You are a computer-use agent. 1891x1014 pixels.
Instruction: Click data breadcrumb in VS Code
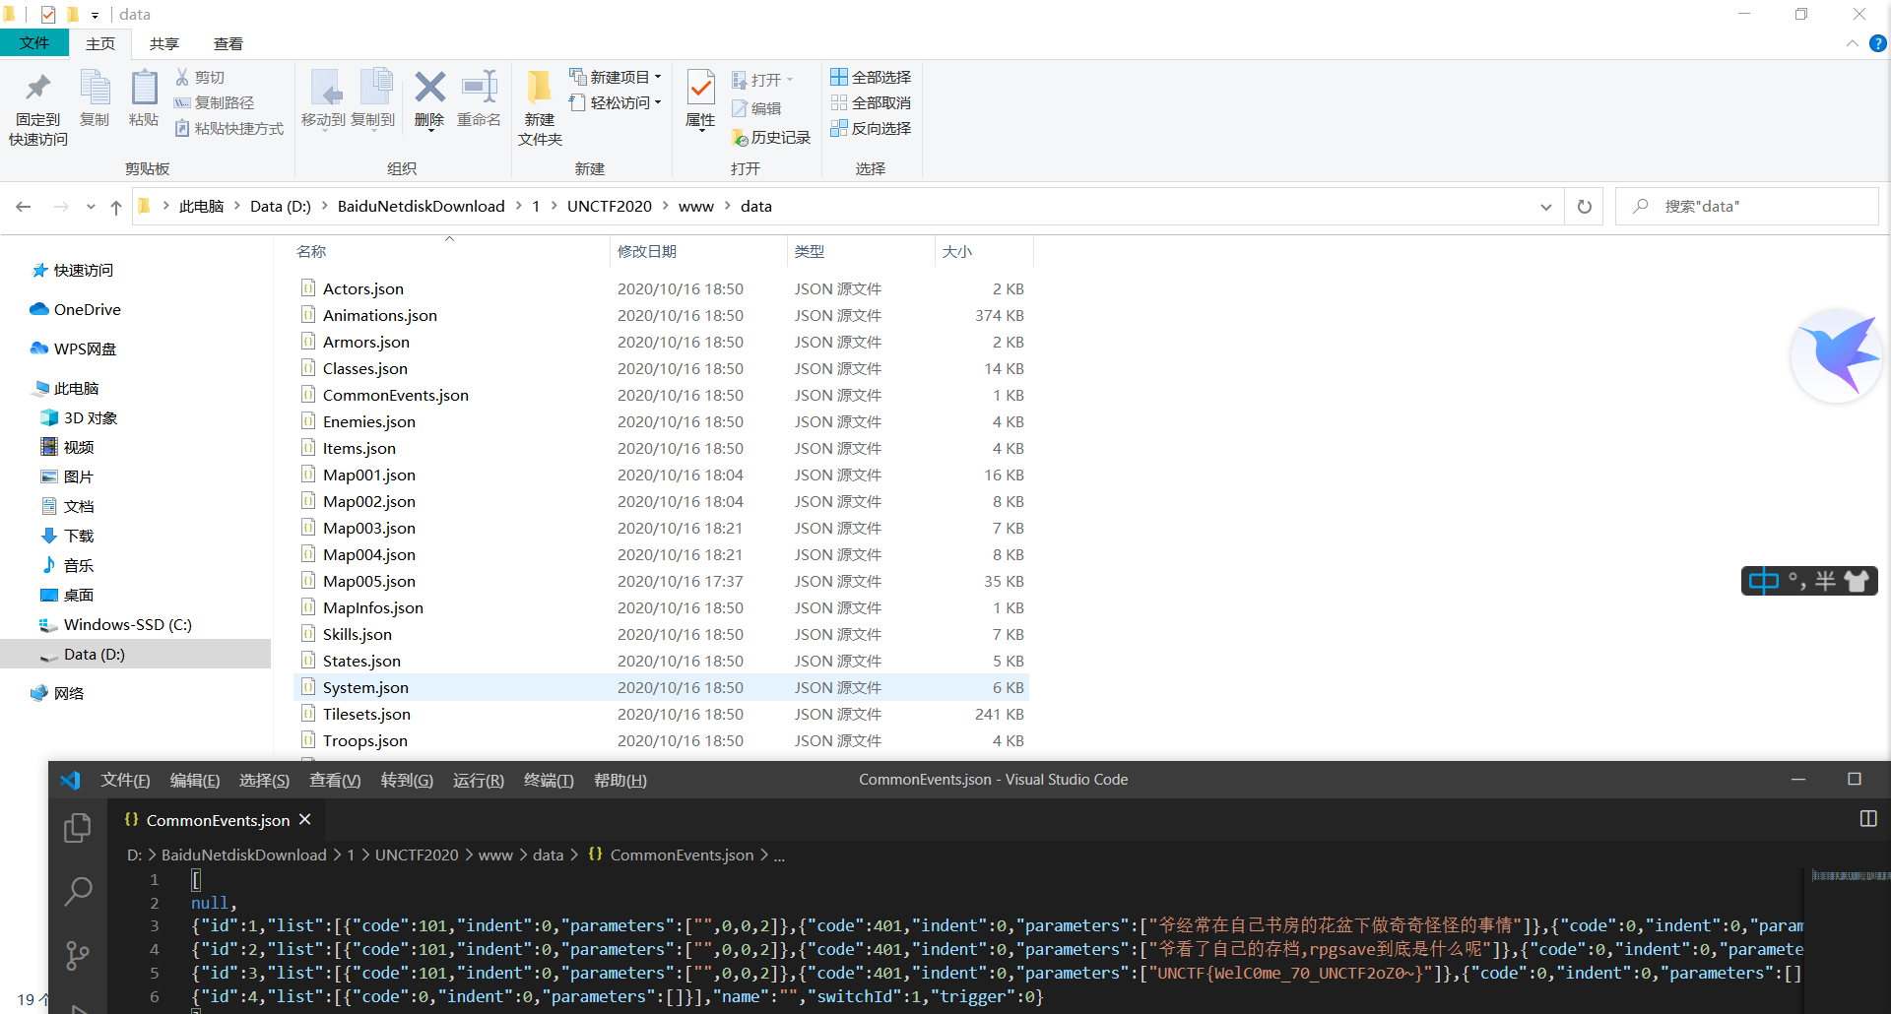[548, 855]
